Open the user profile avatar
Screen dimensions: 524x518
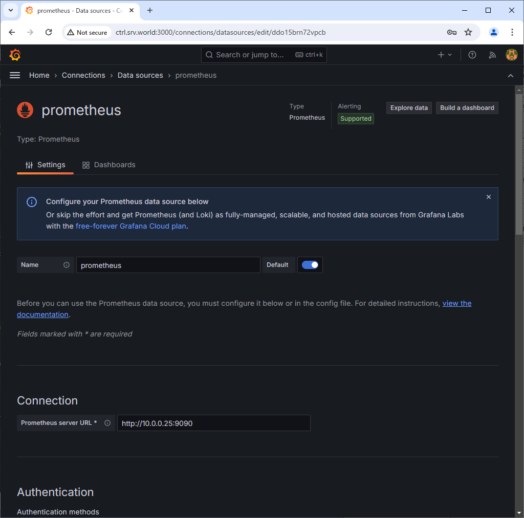[x=511, y=55]
